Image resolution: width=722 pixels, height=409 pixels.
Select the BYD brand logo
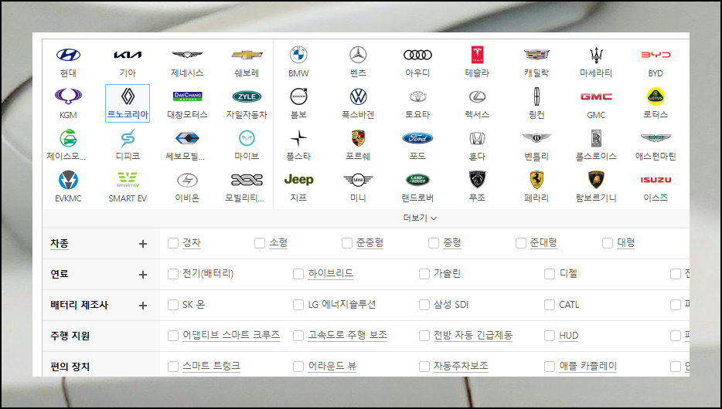656,55
